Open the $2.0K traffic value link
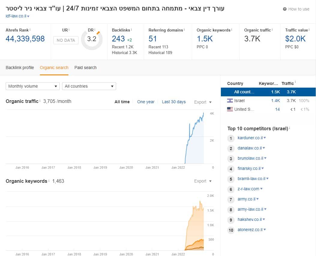 295,39
